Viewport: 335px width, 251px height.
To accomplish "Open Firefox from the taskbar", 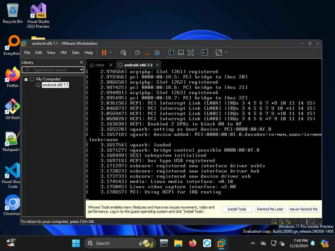I will pos(192,243).
